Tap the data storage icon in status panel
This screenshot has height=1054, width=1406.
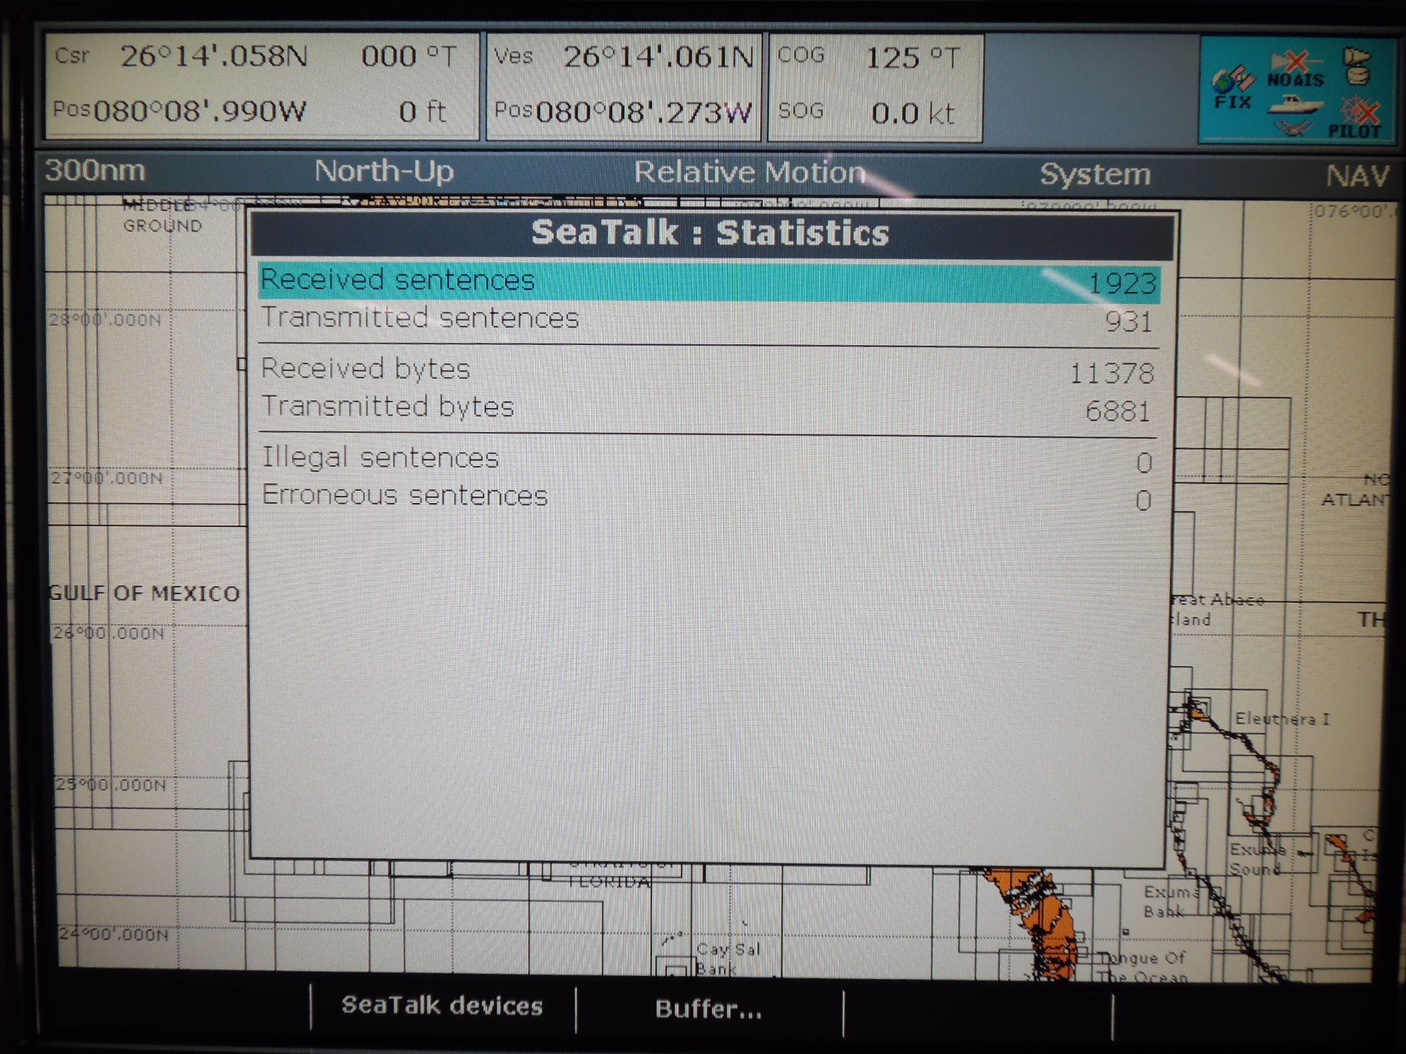[1357, 66]
